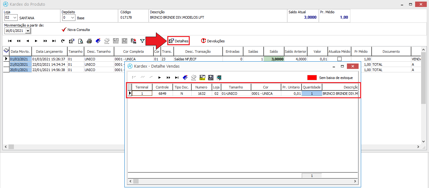
Task: Click the Terminal column header in Detalhe Vendas
Action: tap(142, 87)
